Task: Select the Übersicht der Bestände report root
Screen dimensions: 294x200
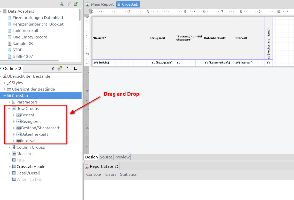Action: click(x=29, y=76)
